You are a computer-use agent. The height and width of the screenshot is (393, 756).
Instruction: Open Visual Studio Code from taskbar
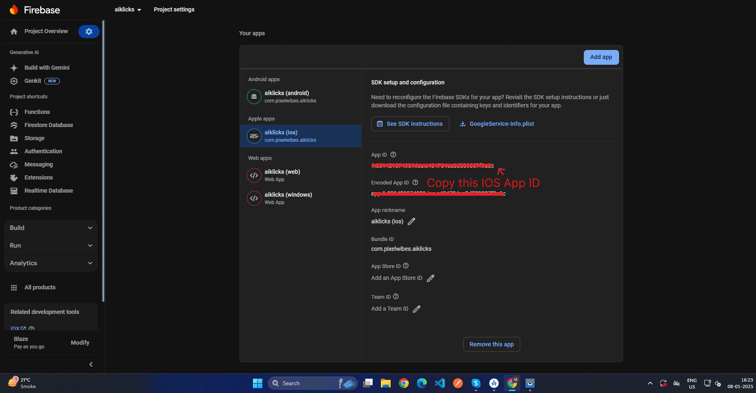click(439, 383)
